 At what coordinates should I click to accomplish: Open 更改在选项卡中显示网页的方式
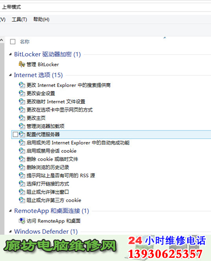click(x=60, y=110)
